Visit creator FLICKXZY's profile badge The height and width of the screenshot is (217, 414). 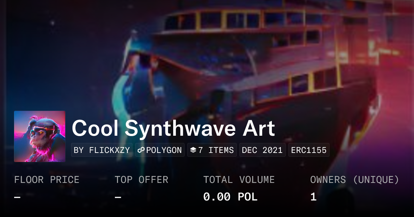point(102,150)
